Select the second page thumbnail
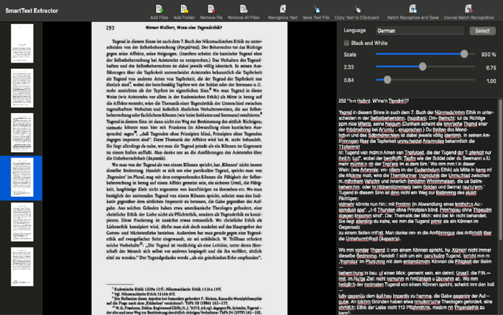The height and width of the screenshot is (315, 503). click(22, 88)
